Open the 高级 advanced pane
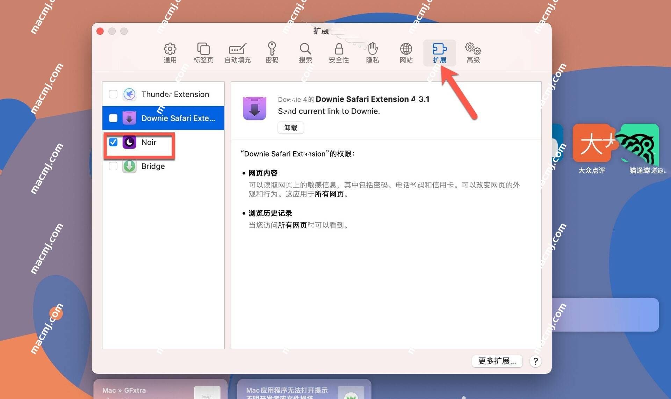The height and width of the screenshot is (399, 671). (x=473, y=53)
